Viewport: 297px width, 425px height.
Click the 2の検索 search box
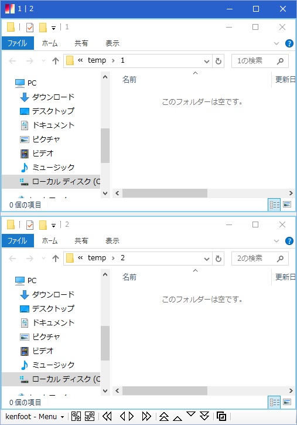pyautogui.click(x=260, y=259)
